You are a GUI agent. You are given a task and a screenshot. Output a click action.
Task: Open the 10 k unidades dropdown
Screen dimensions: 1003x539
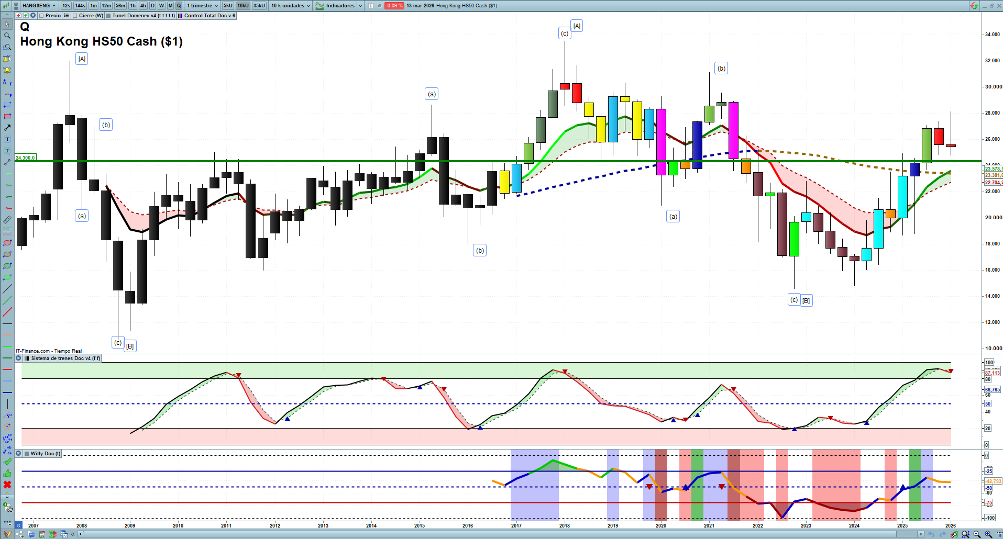(291, 6)
